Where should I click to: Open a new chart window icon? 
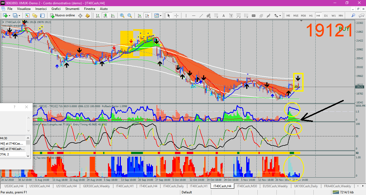click(x=5, y=16)
